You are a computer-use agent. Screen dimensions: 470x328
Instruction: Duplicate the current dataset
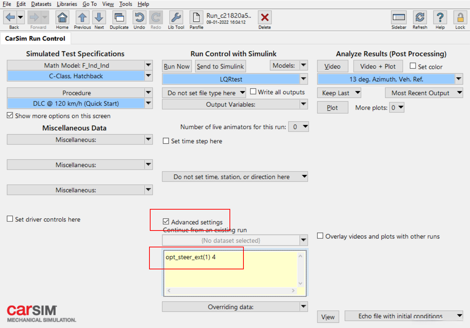click(x=119, y=17)
